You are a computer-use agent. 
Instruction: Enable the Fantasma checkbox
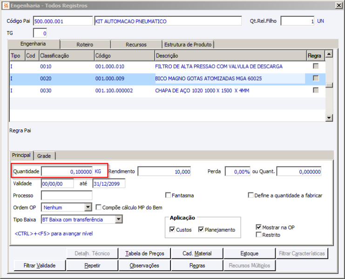[169, 196]
